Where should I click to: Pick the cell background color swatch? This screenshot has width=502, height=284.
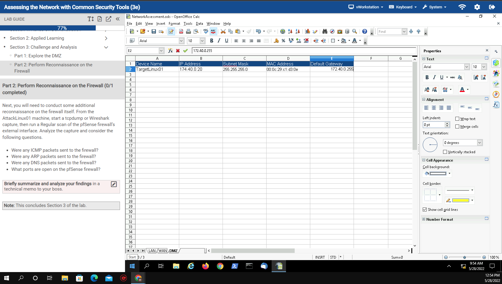pos(438,174)
